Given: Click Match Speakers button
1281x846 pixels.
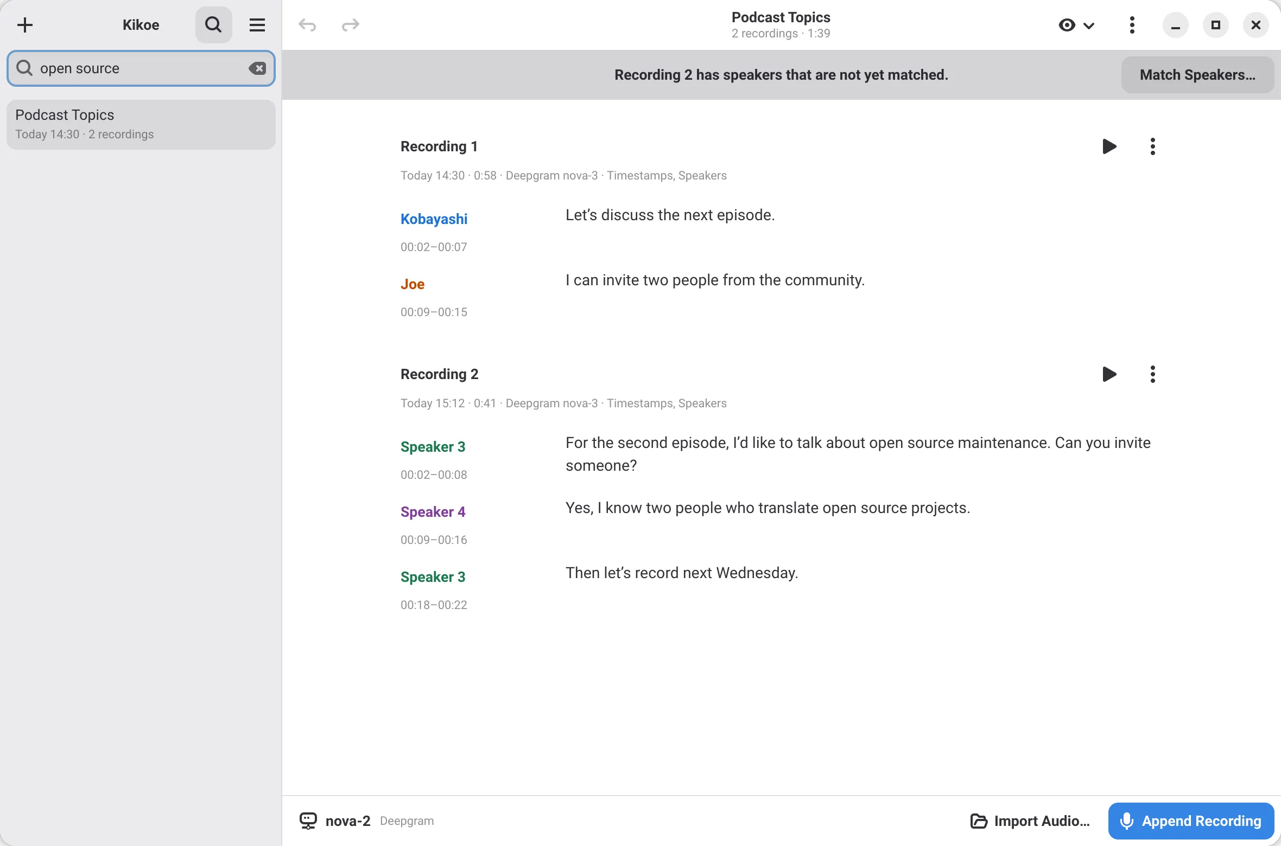Looking at the screenshot, I should [1197, 75].
